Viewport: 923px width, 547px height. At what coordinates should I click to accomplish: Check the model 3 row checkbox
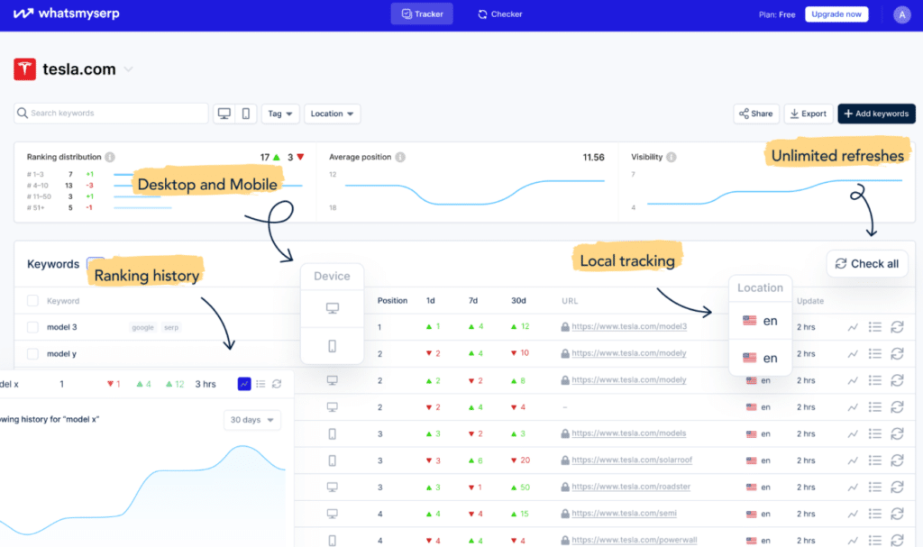pos(32,327)
